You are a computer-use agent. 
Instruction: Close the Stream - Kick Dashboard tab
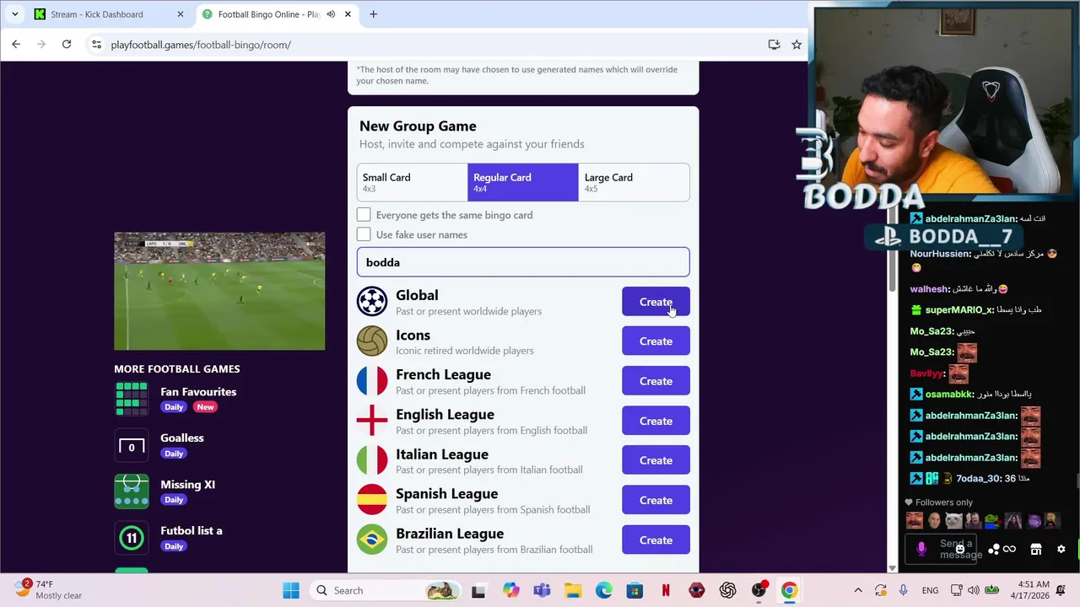181,14
